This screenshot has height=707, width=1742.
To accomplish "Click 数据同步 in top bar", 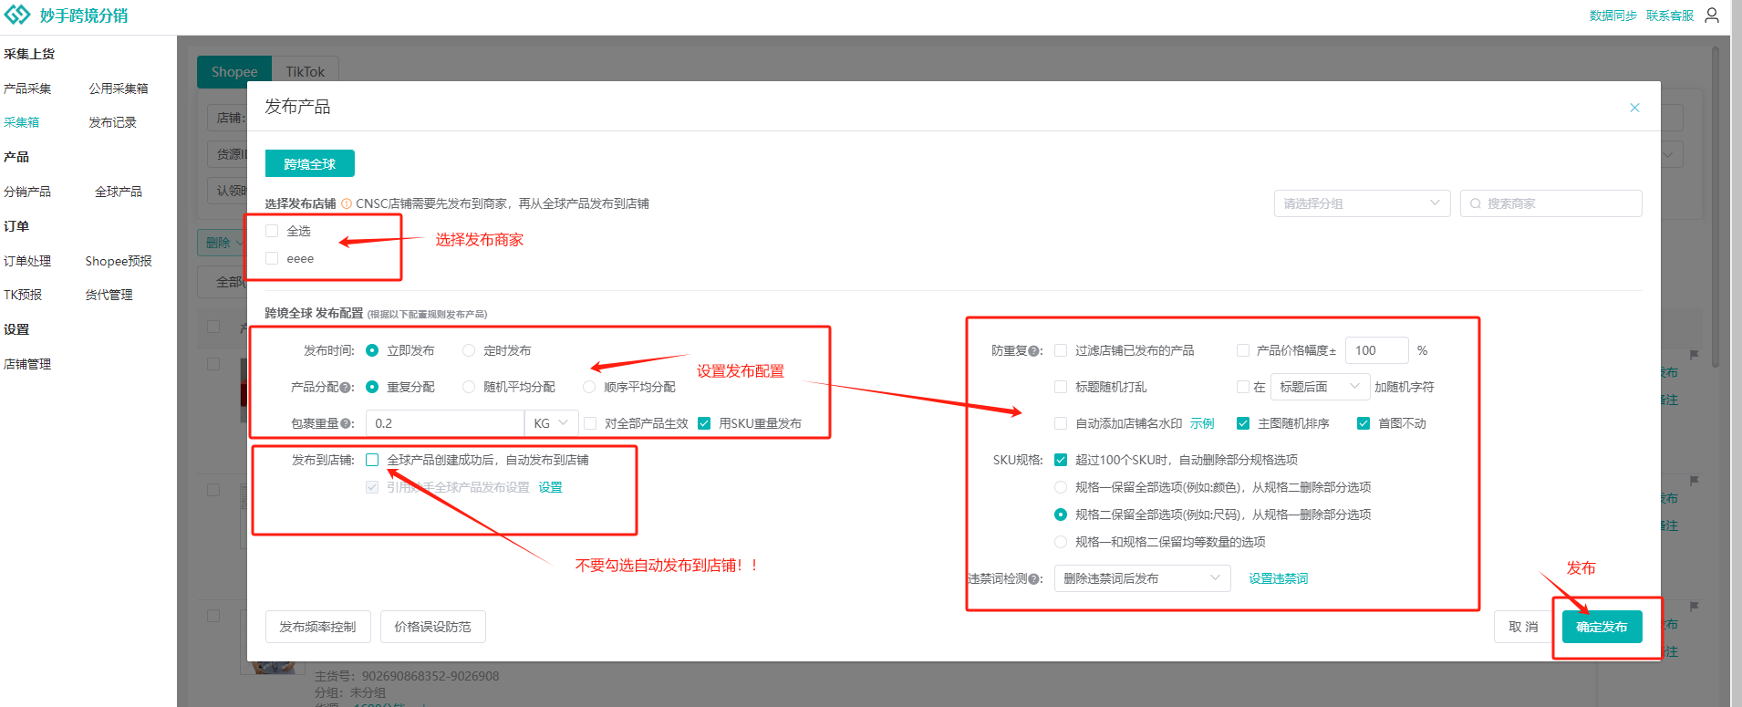I will (x=1612, y=16).
